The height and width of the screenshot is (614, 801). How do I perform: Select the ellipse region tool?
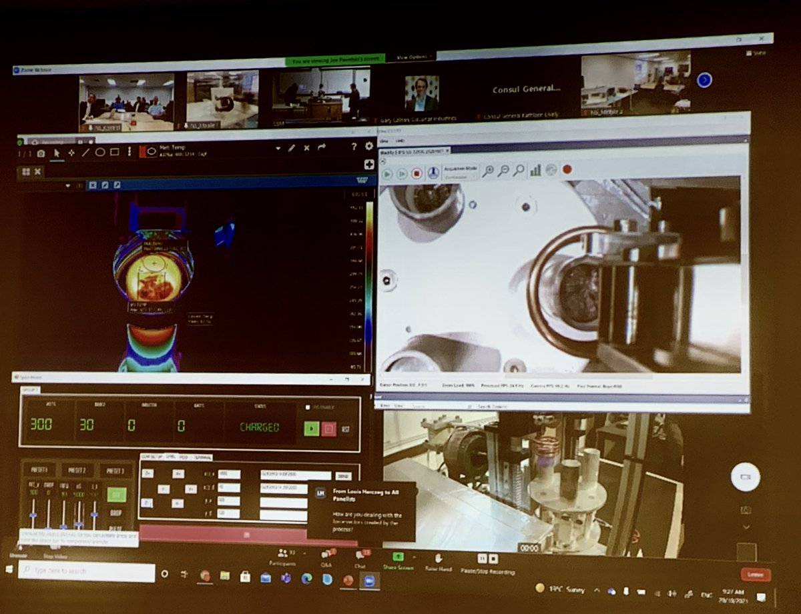click(x=99, y=152)
